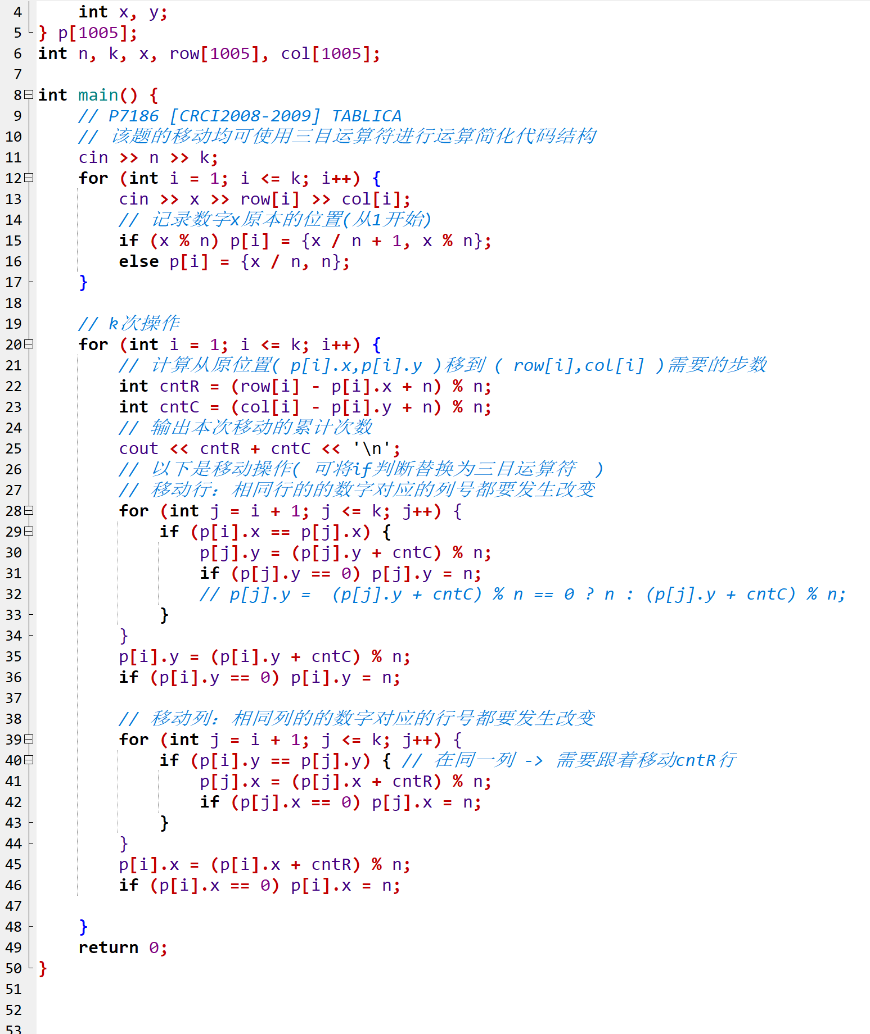Click 'if (x % n) p[i] = {x / n + 1, x % n};'
This screenshot has height=1034, width=870.
coord(305,241)
